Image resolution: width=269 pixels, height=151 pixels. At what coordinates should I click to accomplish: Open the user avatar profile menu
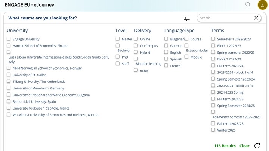click(263, 5)
